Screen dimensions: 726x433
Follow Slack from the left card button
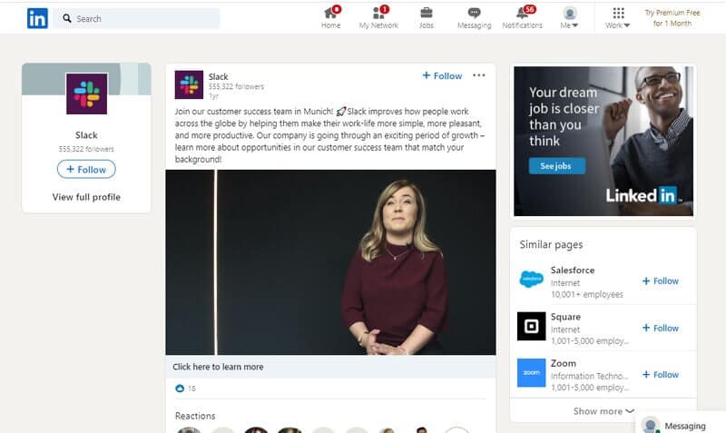86,170
